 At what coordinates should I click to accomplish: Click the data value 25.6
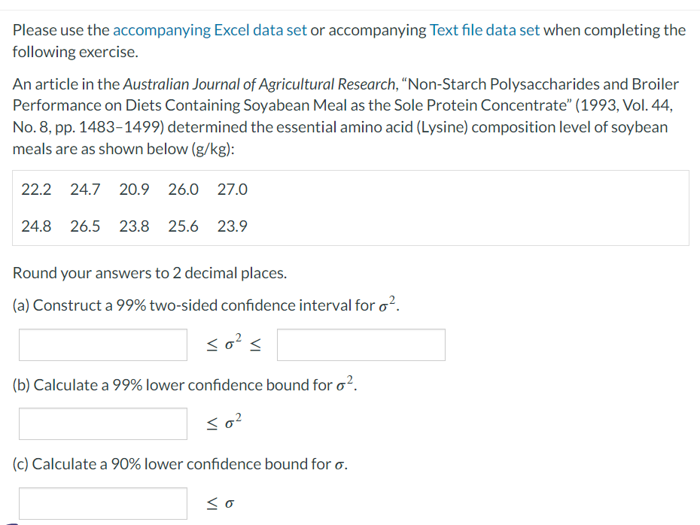(183, 226)
